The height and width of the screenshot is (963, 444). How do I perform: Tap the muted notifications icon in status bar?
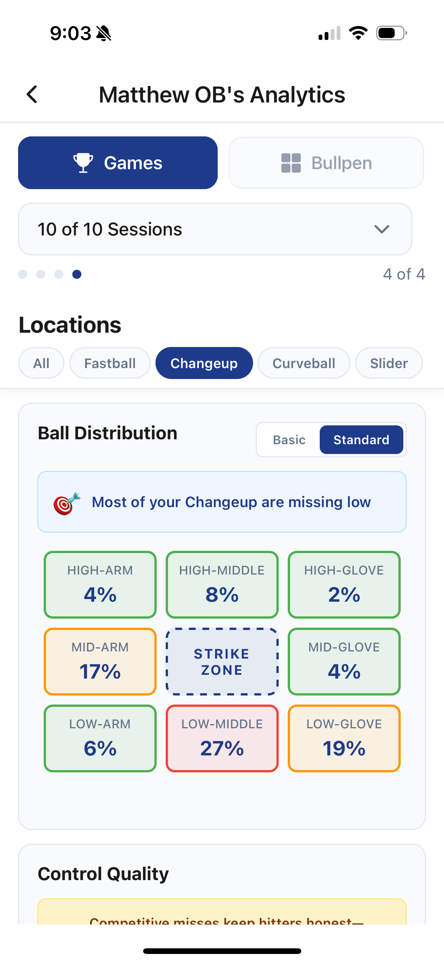coord(103,33)
